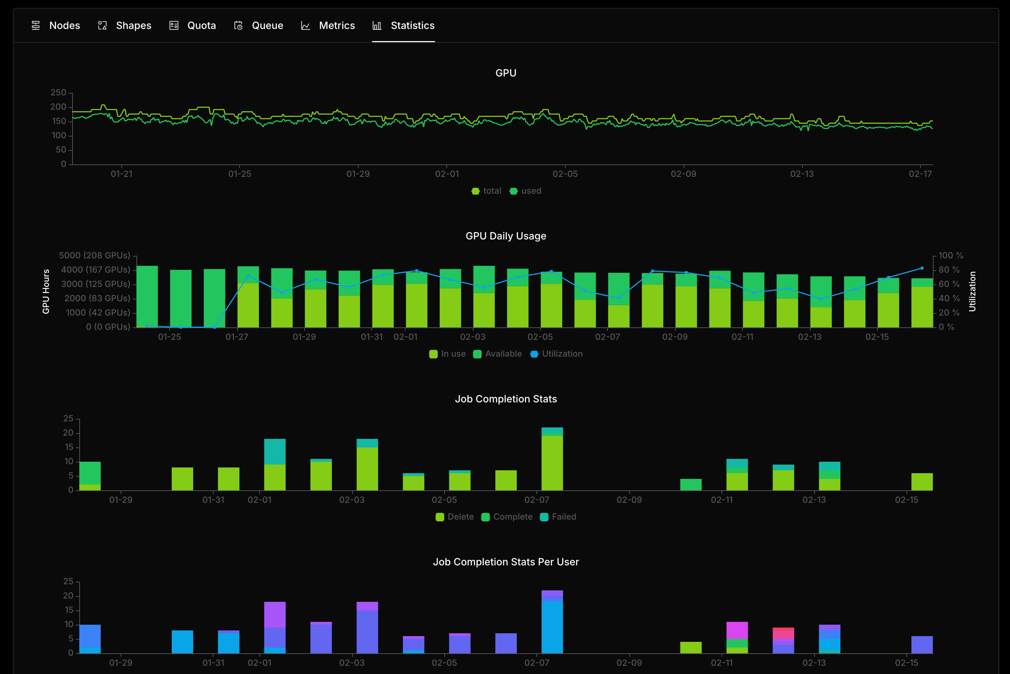
Task: Click the teal Failed legend swatch
Action: [x=544, y=517]
